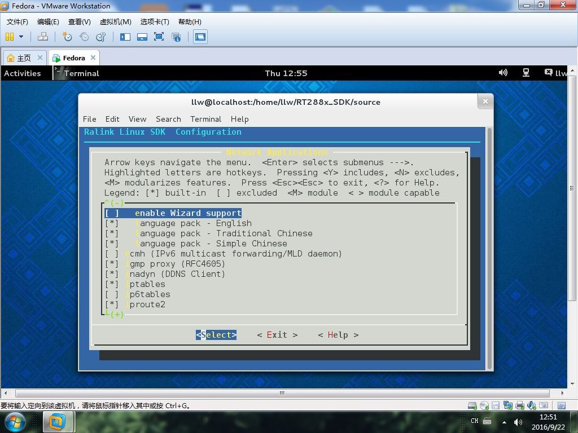Click the sound card status icon
The width and height of the screenshot is (578, 433).
[x=532, y=406]
